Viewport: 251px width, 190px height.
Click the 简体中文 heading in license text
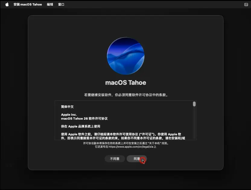(67, 107)
